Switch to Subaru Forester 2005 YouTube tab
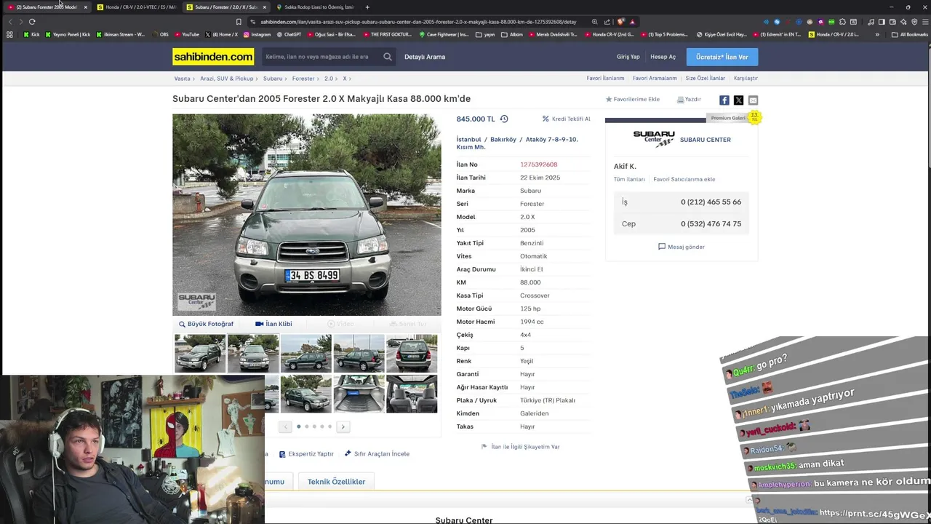 [47, 7]
